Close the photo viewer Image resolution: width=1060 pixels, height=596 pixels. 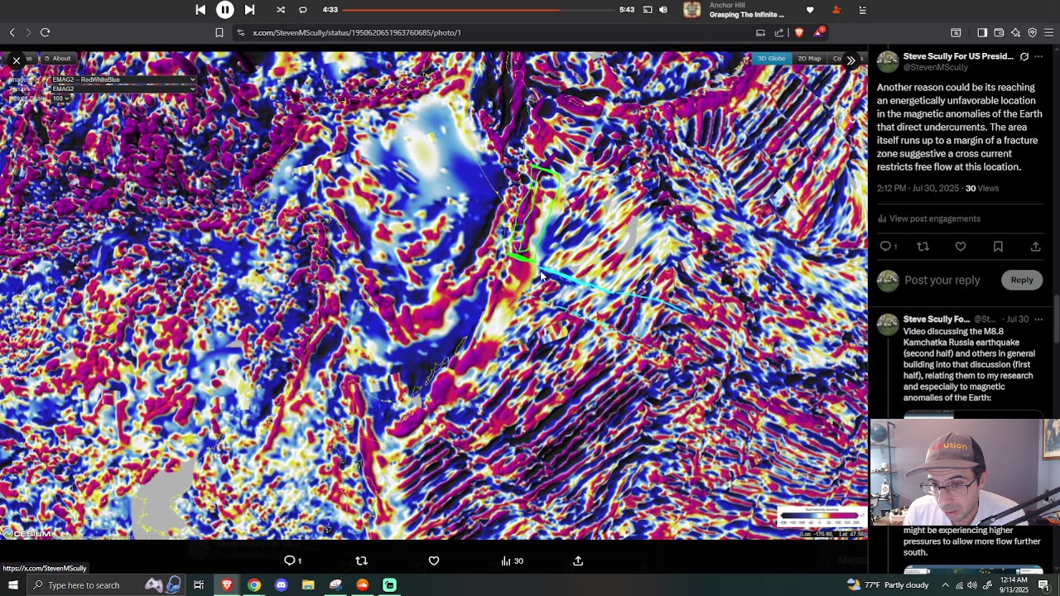tap(16, 60)
